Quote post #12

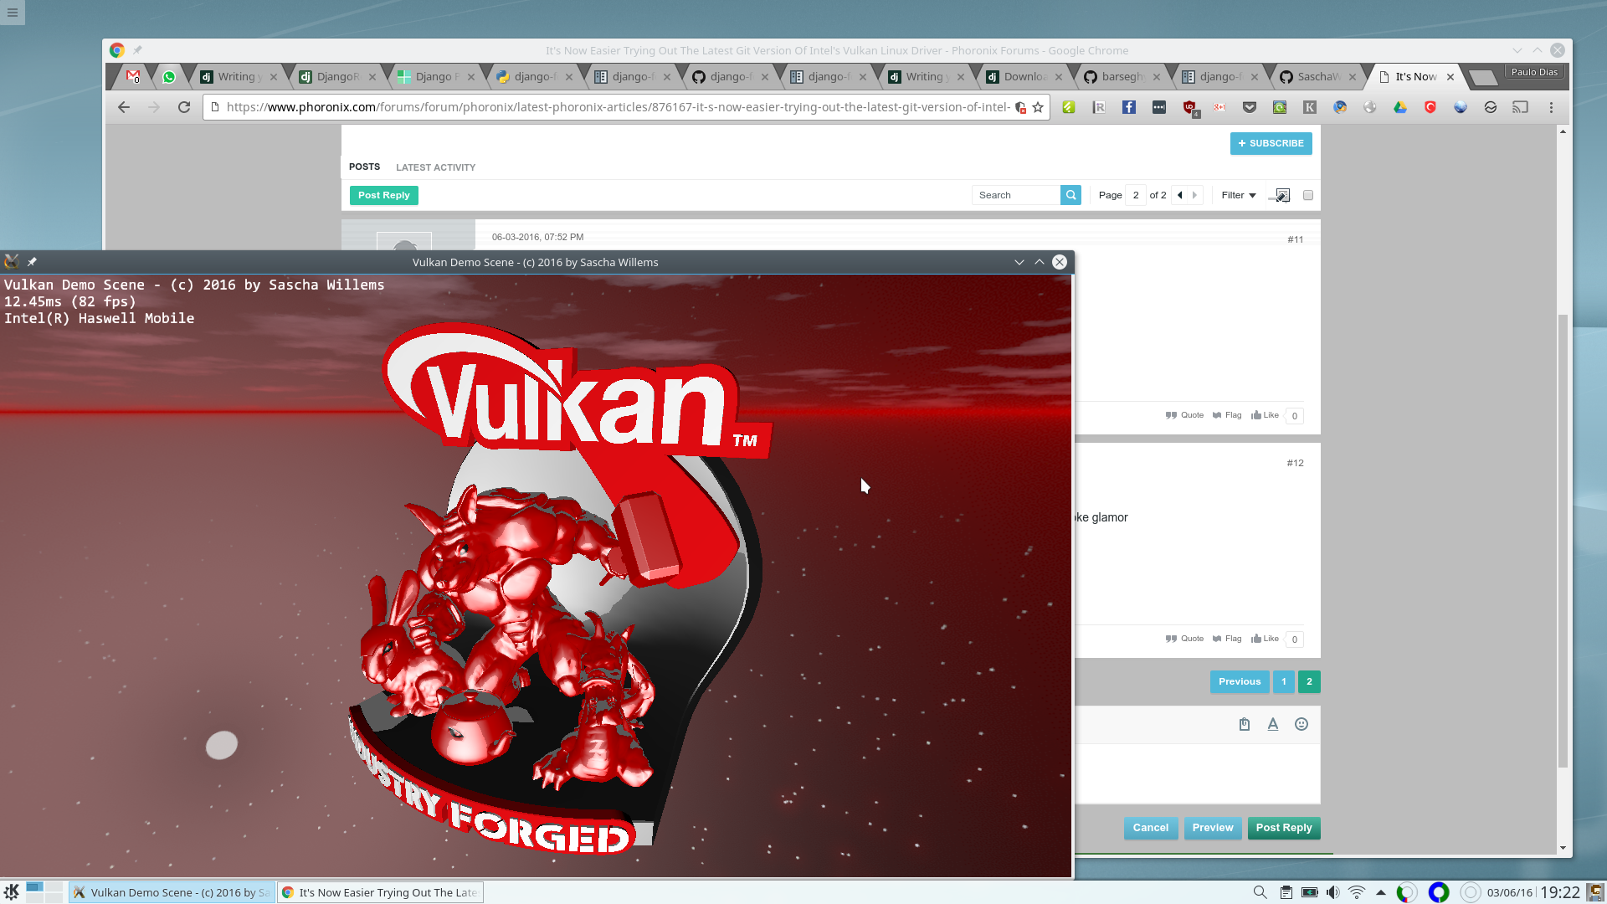click(1184, 639)
